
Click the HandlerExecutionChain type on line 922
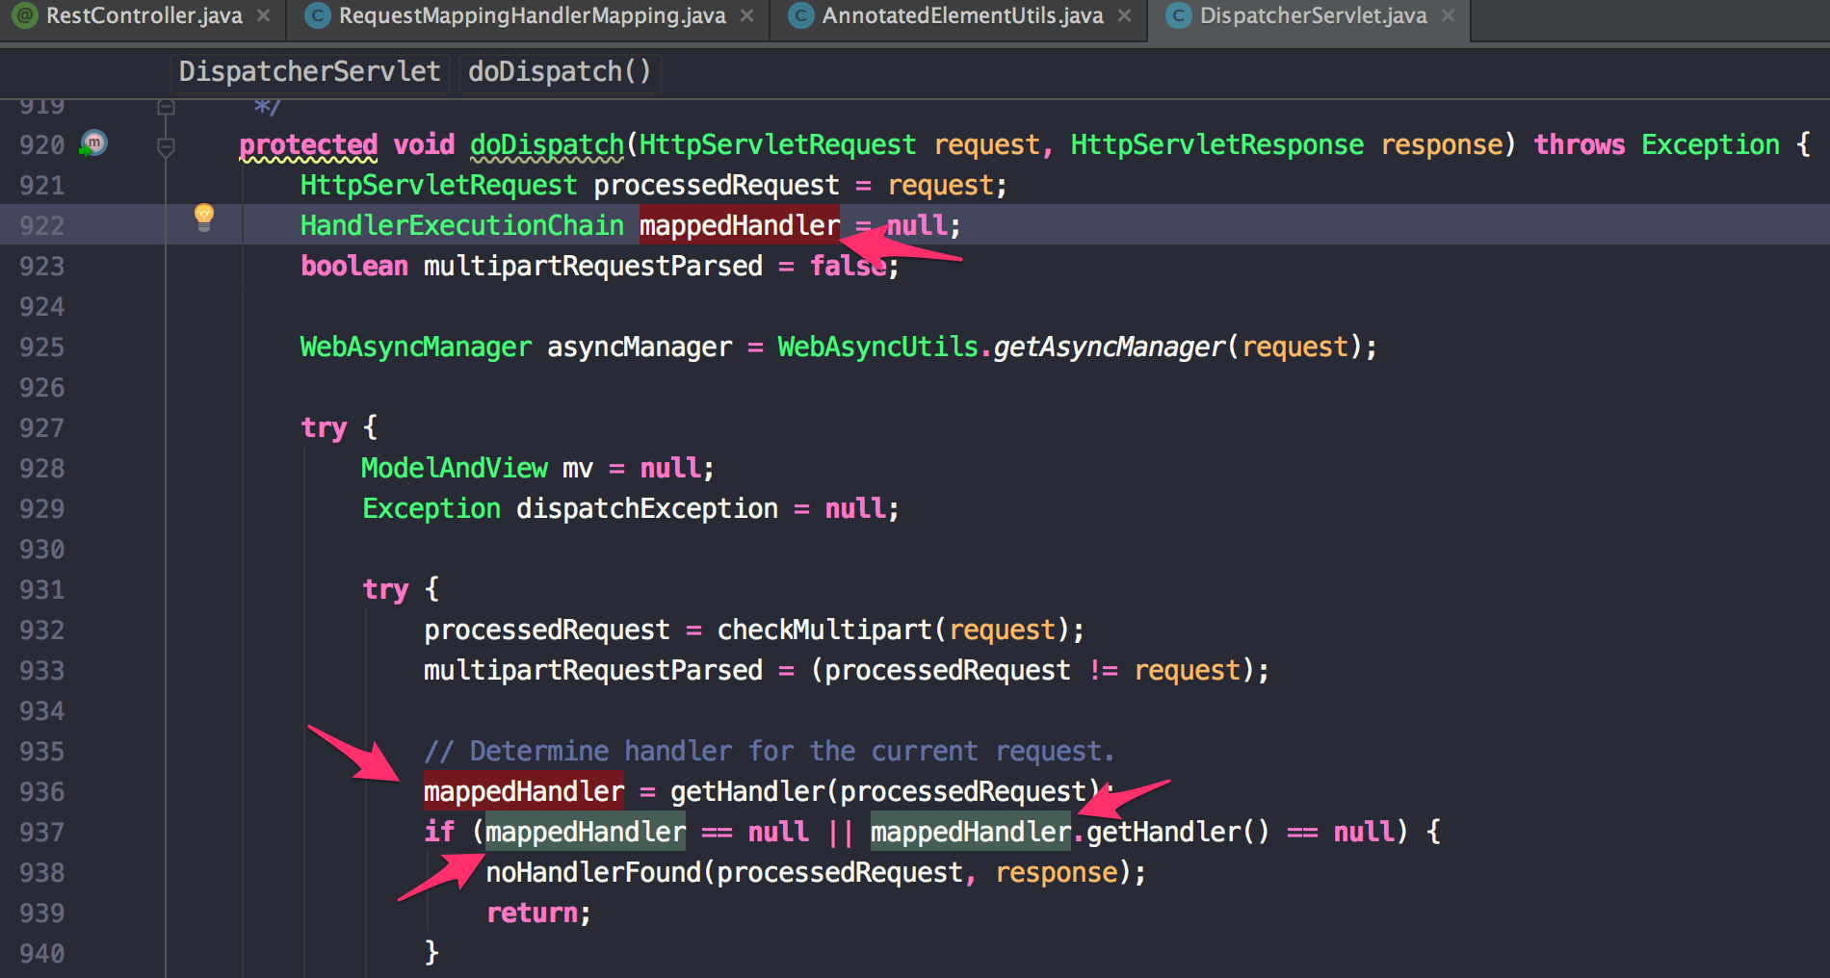click(x=462, y=225)
